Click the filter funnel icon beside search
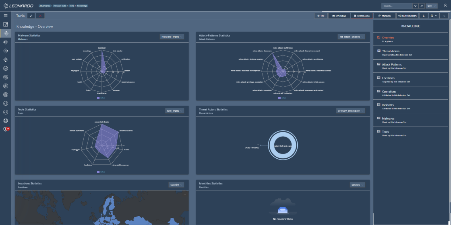The height and width of the screenshot is (225, 451). [x=415, y=6]
